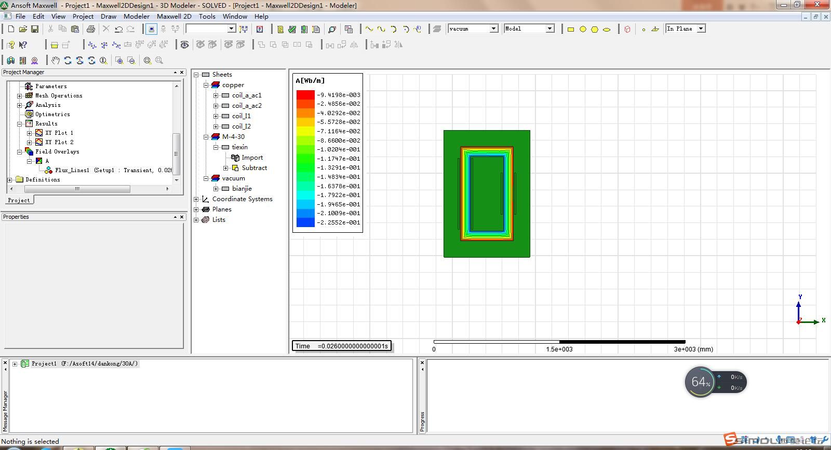Click the Rotate view around model icon
This screenshot has height=450, width=831.
coord(68,61)
